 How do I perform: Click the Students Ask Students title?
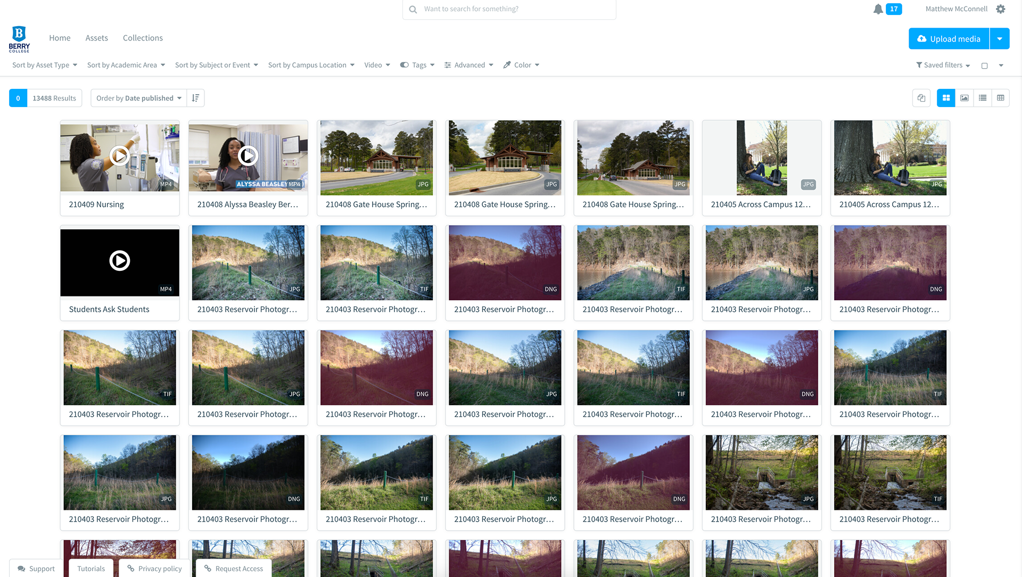point(109,309)
